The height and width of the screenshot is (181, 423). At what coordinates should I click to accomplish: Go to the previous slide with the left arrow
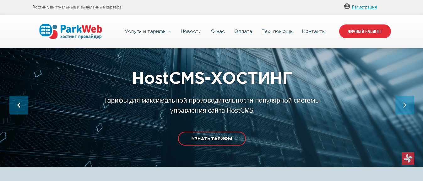[x=19, y=105]
